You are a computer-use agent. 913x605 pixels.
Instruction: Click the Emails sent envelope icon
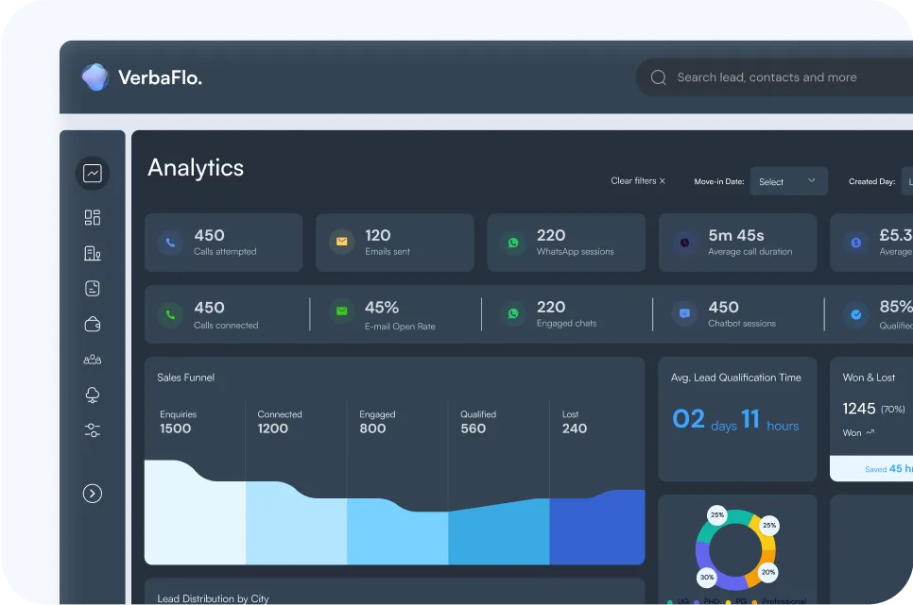point(342,242)
